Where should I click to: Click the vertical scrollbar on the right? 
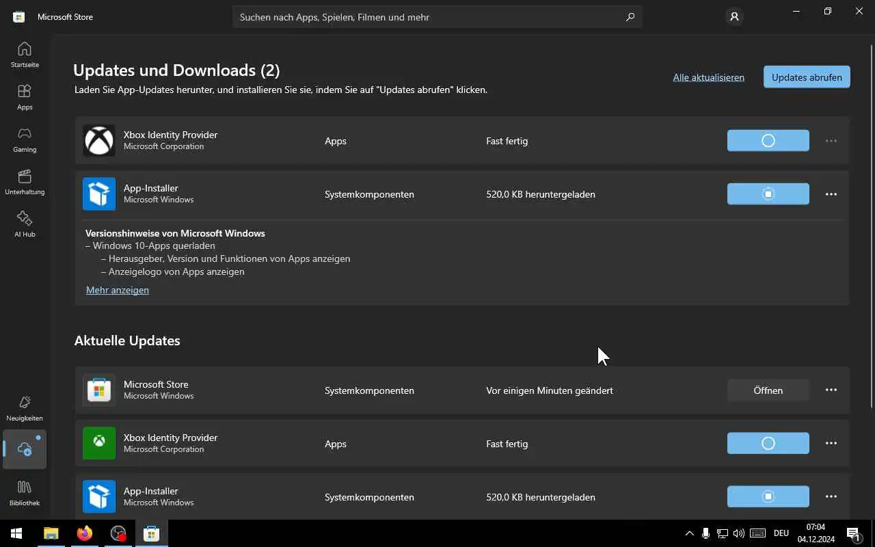[x=872, y=226]
